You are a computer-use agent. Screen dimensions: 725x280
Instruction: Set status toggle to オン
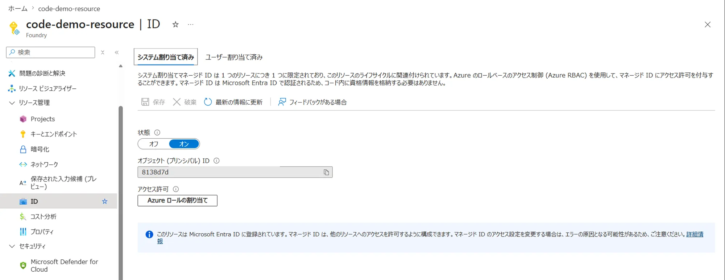[x=184, y=144]
